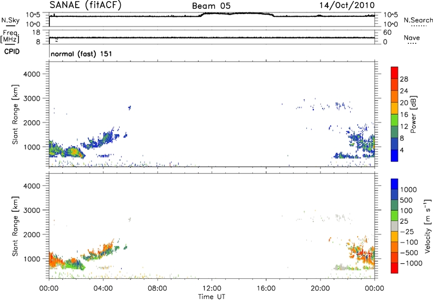Click the date 14/Oct/2010

pos(347,5)
